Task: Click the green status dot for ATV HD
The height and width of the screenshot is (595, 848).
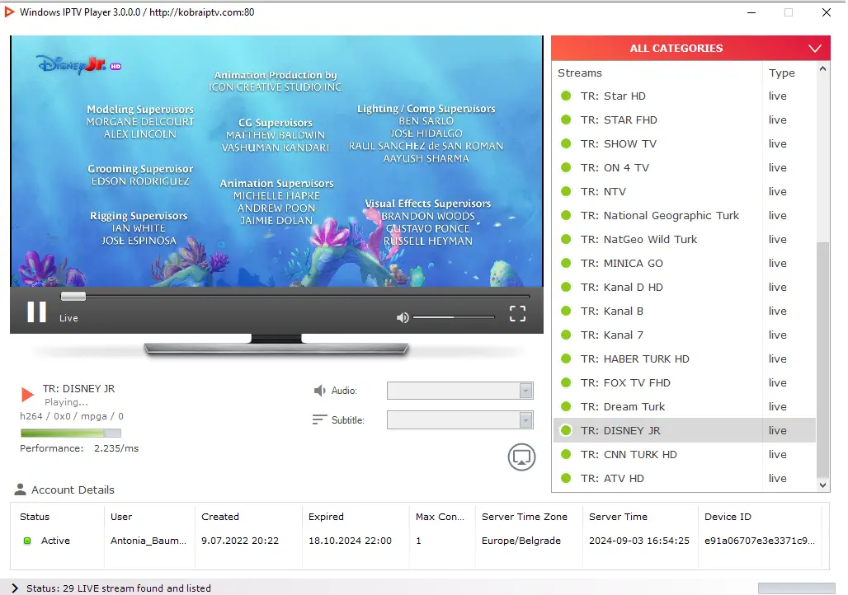Action: click(566, 478)
